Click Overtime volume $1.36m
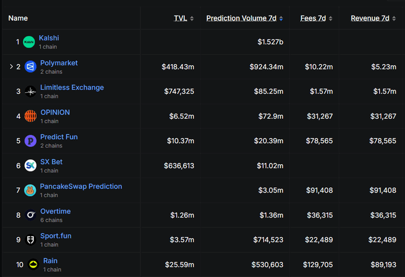The width and height of the screenshot is (405, 277). coord(271,215)
